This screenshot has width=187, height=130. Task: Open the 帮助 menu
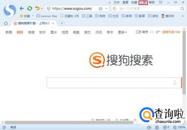[152, 2]
